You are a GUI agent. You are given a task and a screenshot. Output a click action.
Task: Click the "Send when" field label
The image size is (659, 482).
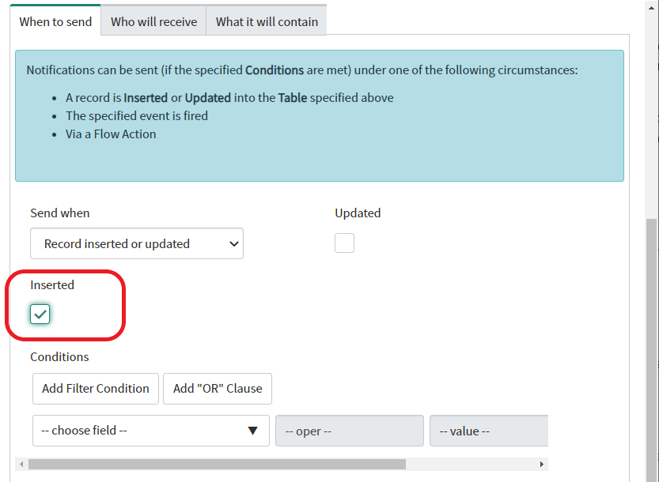pyautogui.click(x=60, y=213)
